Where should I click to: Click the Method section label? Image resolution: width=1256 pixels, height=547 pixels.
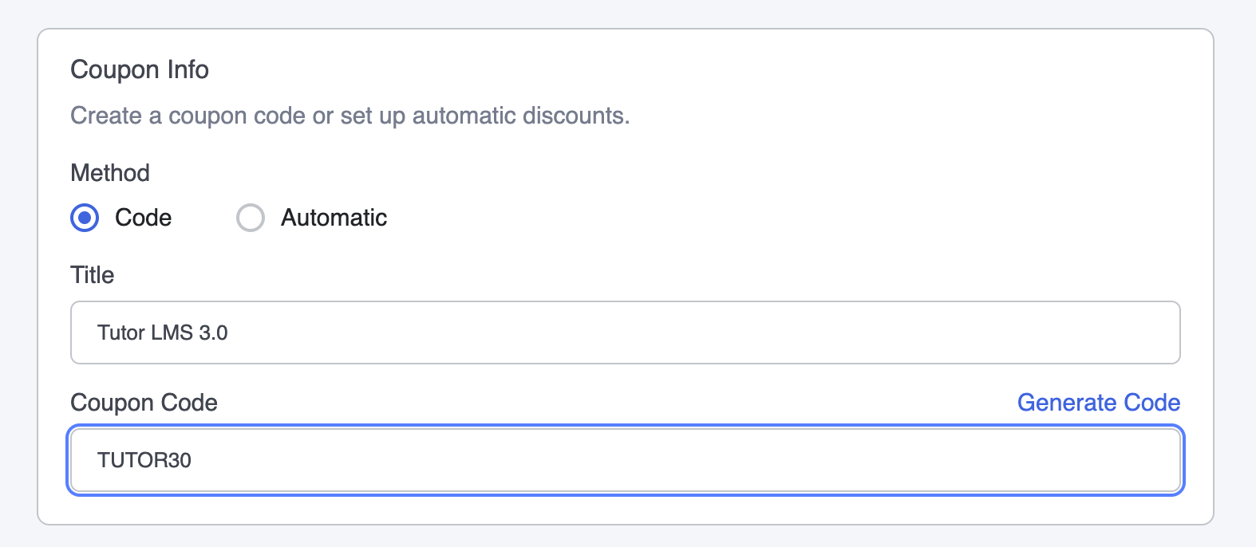[x=110, y=173]
